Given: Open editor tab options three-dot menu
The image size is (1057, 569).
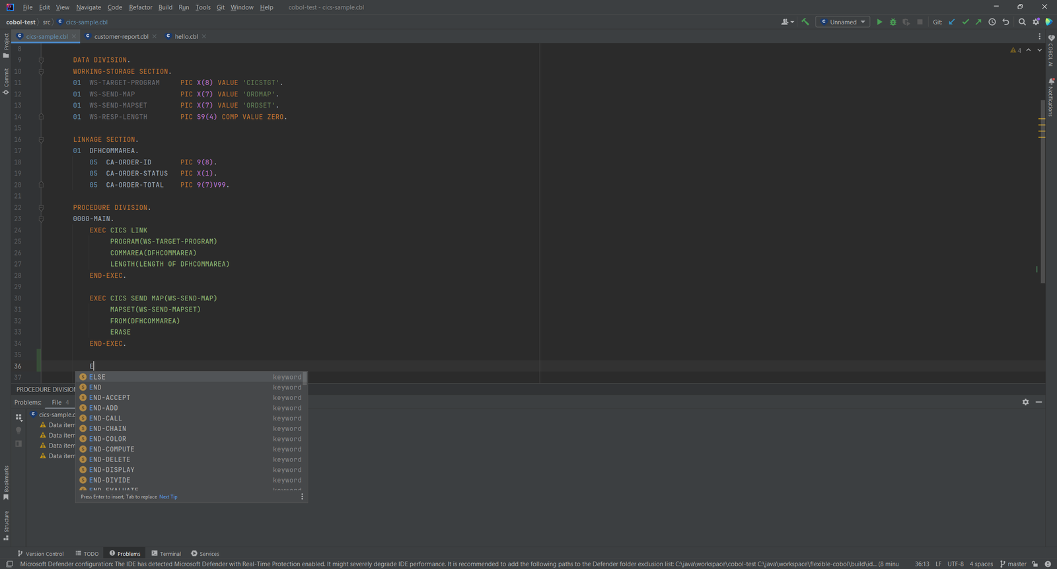Looking at the screenshot, I should coord(1039,36).
